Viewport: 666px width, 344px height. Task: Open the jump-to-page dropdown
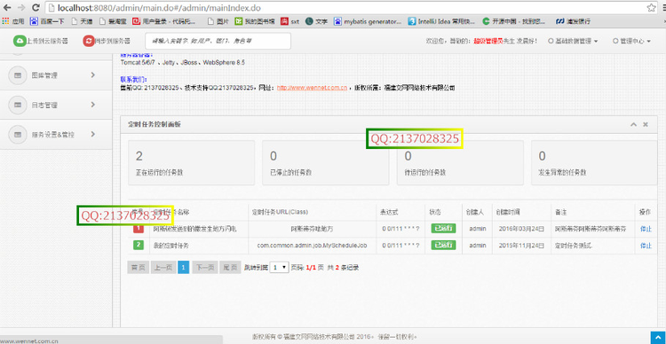click(279, 268)
